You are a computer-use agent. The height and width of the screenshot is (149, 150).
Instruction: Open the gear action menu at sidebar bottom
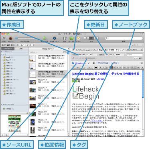[6, 135]
